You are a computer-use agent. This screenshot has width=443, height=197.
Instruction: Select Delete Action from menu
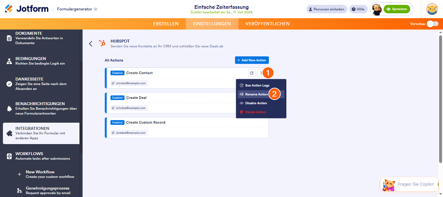tap(261, 112)
